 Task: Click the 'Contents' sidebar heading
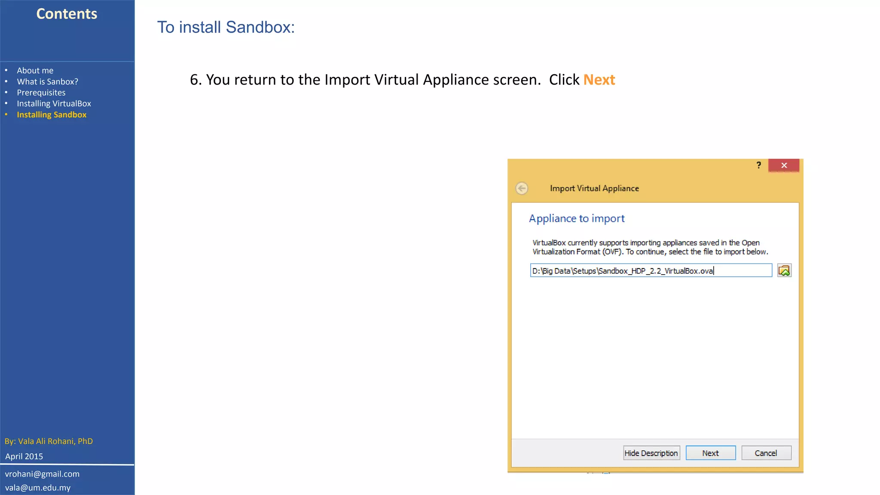pos(67,14)
